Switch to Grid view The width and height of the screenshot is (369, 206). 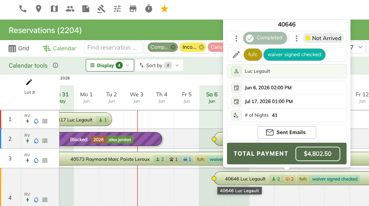tap(19, 48)
